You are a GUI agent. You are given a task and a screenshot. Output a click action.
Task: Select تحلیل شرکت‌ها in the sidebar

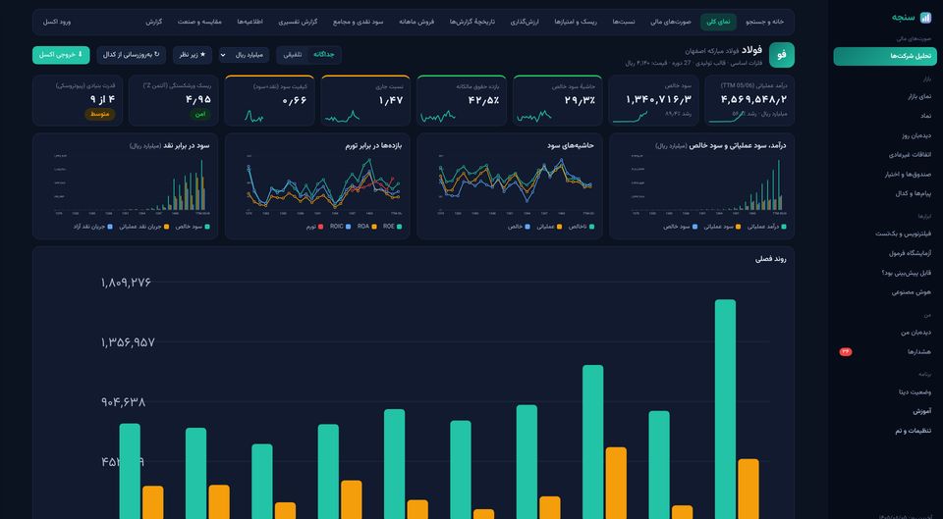[x=885, y=56]
